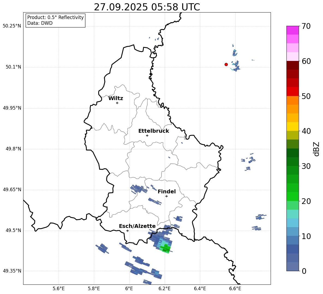323x294 pixels.
Task: Click the 49.95°N latitude label
Action: tap(12, 108)
